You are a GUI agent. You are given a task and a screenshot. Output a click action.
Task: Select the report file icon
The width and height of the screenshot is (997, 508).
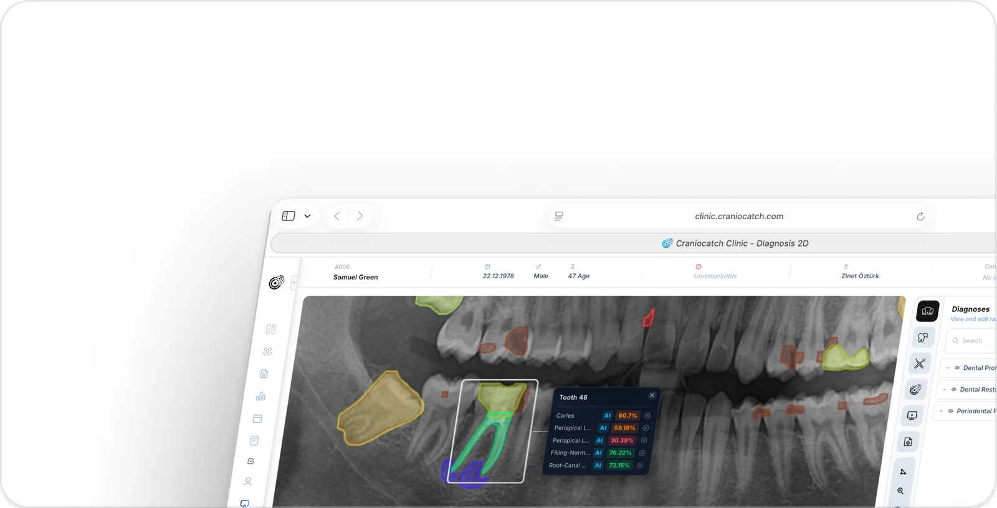908,441
